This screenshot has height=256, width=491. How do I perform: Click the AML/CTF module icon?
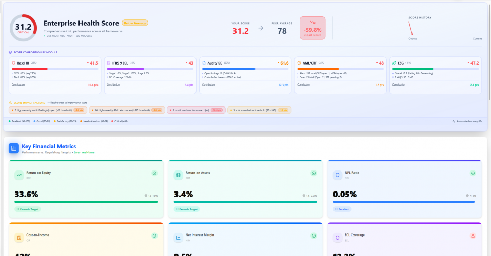(299, 63)
